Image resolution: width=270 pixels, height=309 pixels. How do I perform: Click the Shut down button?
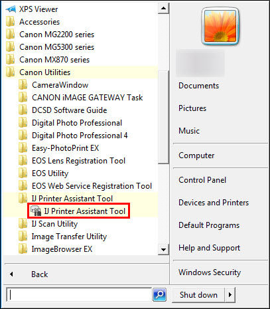(x=198, y=295)
